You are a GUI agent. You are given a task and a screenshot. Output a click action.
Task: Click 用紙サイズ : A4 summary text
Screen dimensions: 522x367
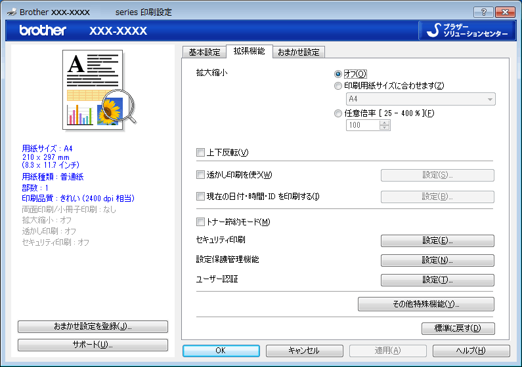click(47, 149)
